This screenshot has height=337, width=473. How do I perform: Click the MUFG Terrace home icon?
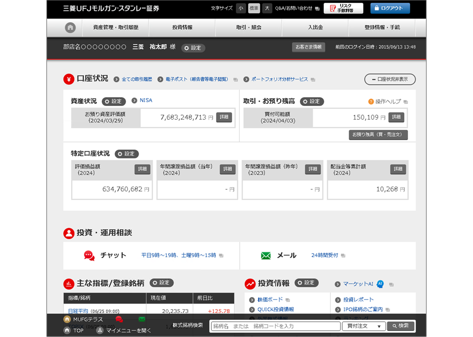67,319
